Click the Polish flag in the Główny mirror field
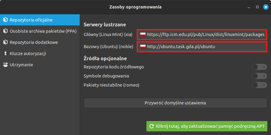This screenshot has height=135, width=271. (x=143, y=35)
